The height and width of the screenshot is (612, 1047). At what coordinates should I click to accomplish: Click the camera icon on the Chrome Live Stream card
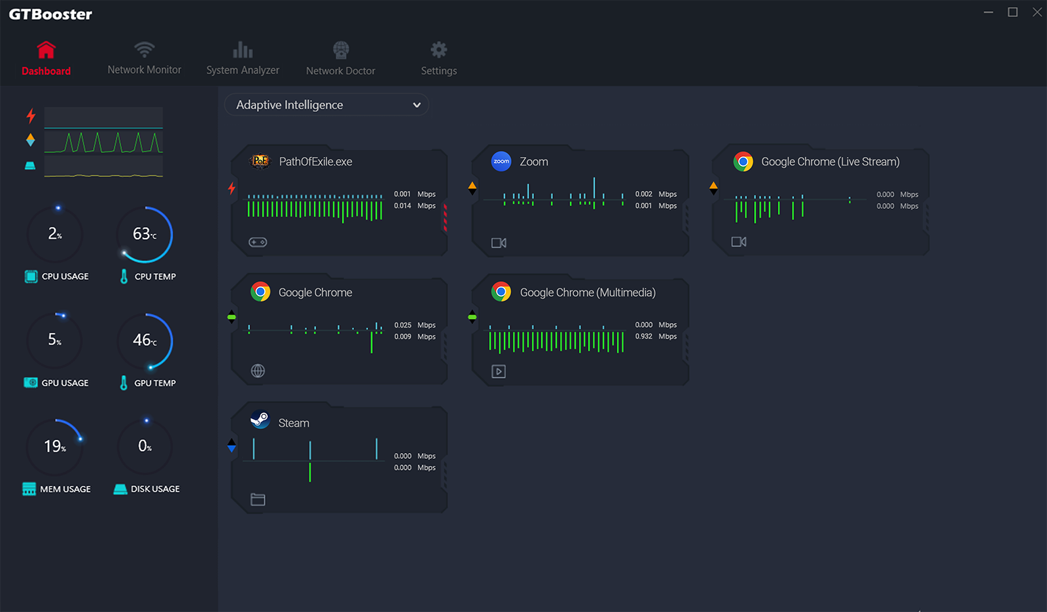coord(739,242)
